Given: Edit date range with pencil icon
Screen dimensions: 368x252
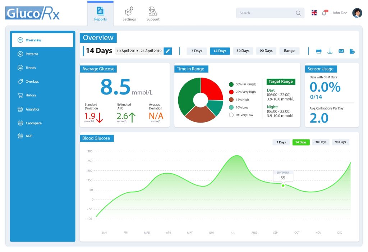Looking at the screenshot, I should coord(167,51).
